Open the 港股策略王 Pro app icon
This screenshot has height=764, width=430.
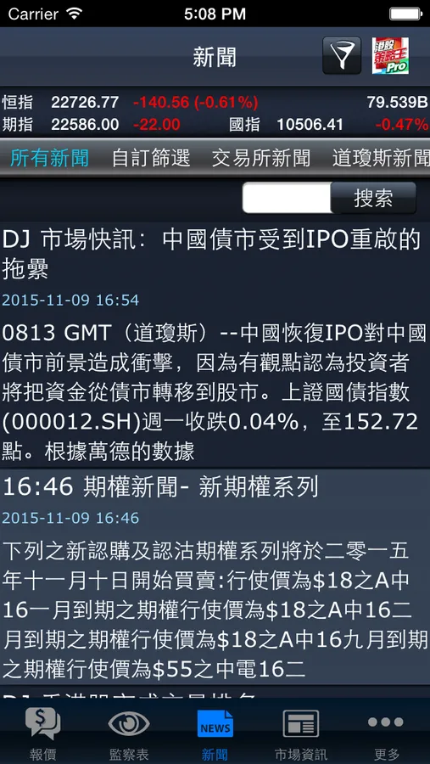[x=390, y=55]
